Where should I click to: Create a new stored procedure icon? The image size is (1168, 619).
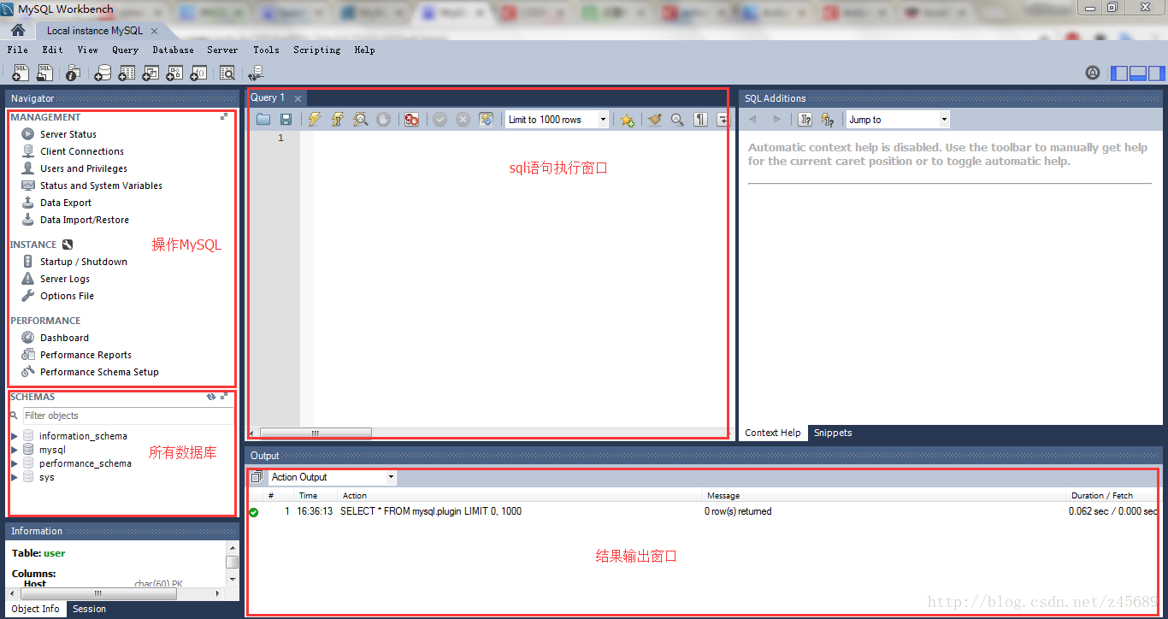click(174, 74)
